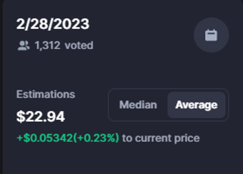
Task: Select the $22.94 estimated price
Action: (x=40, y=117)
